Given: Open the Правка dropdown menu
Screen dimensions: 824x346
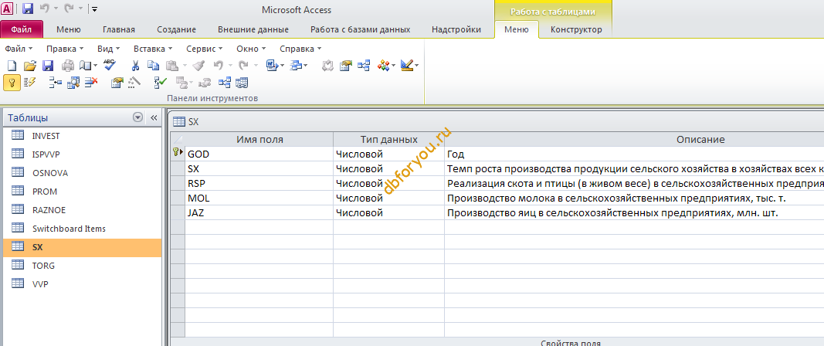Looking at the screenshot, I should (65, 49).
